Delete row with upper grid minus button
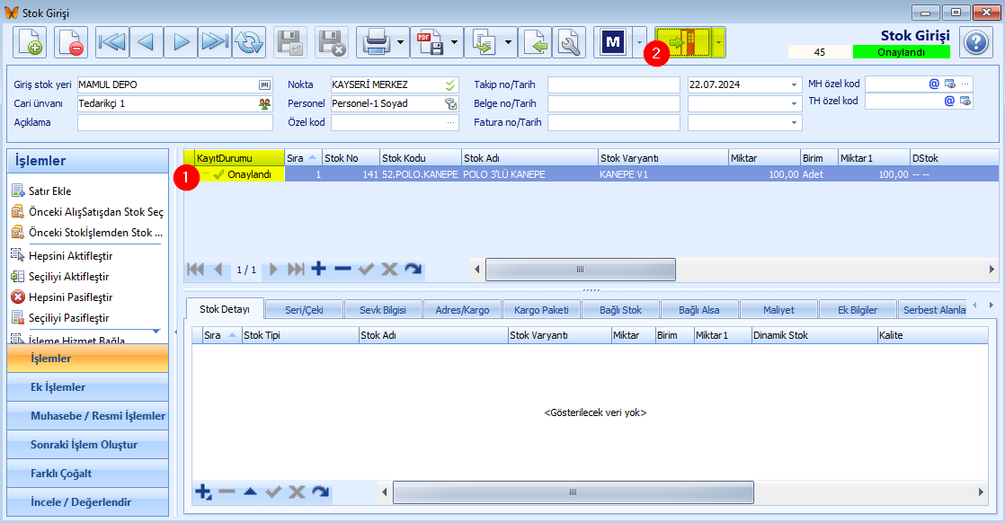1005x523 pixels. 342,270
